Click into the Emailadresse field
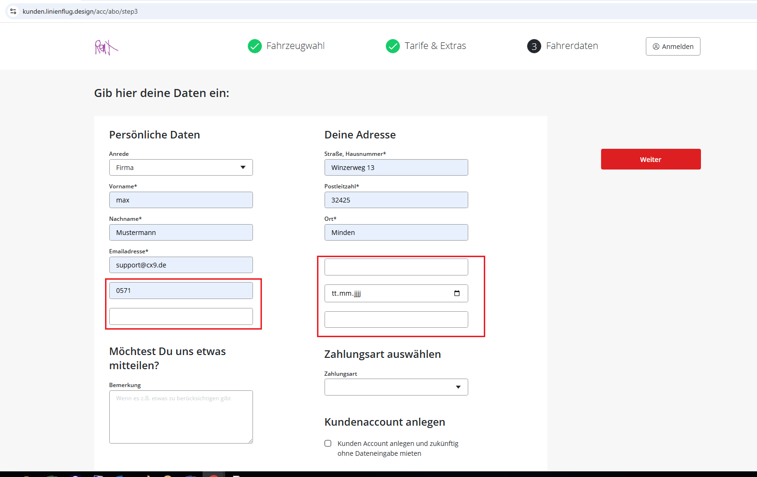This screenshot has height=477, width=757. coord(181,265)
